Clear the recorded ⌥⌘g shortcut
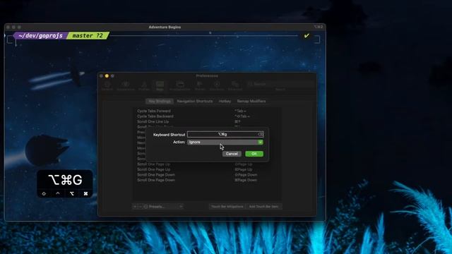The width and height of the screenshot is (452, 254). (261, 134)
